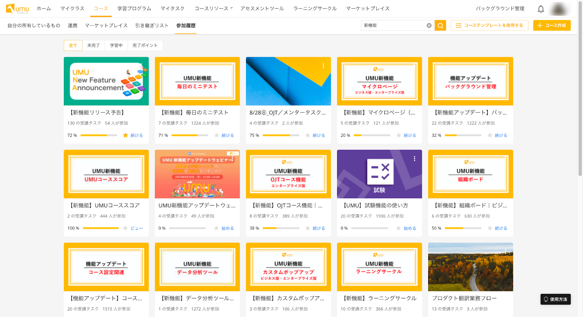Viewport: 583px width, 317px height.
Task: Open マイタスク menu
Action: (x=172, y=8)
